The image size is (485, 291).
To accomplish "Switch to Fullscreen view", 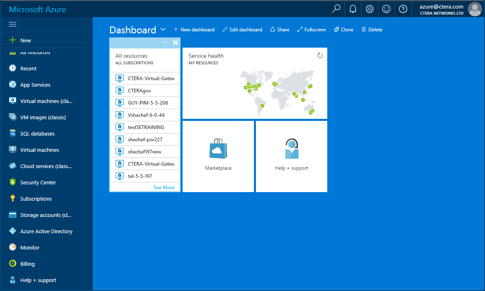I will 311,30.
